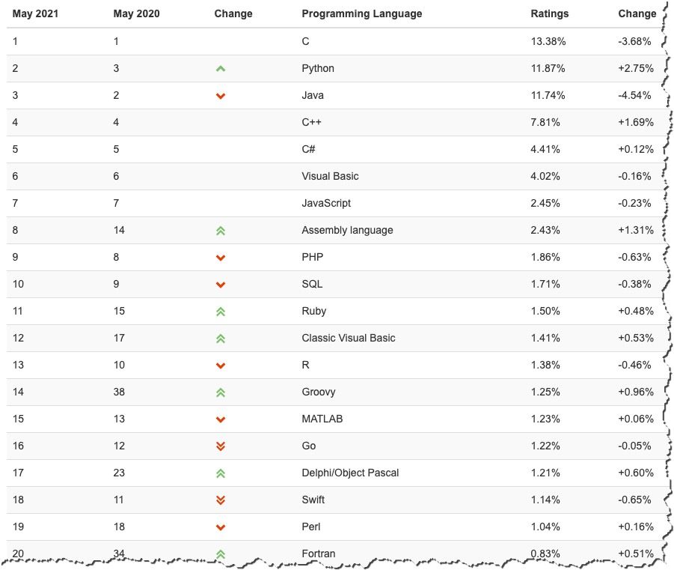
Task: Click double red arrow in Swift row
Action: coord(221,500)
